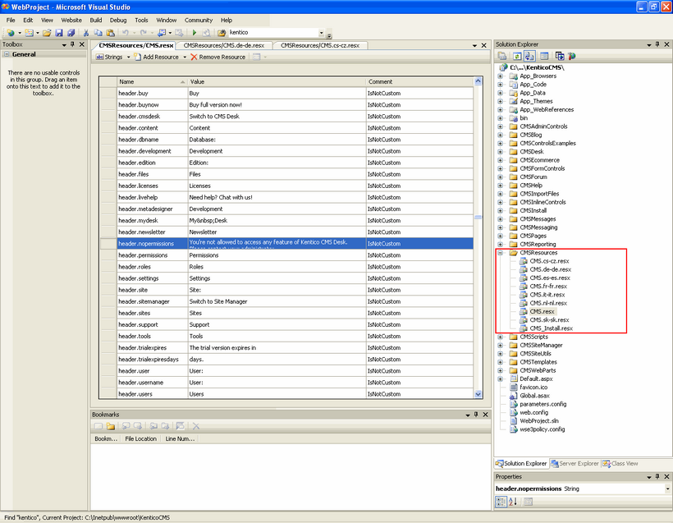The height and width of the screenshot is (523, 673).
Task: Click the red X Remove Resource icon
Action: coord(194,57)
